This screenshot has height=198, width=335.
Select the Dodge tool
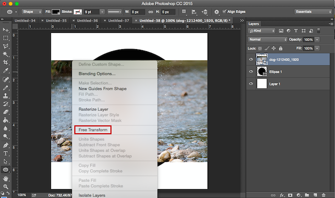tap(6, 136)
